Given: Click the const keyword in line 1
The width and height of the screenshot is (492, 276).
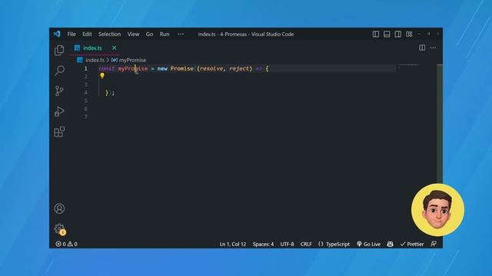Looking at the screenshot, I should point(106,68).
